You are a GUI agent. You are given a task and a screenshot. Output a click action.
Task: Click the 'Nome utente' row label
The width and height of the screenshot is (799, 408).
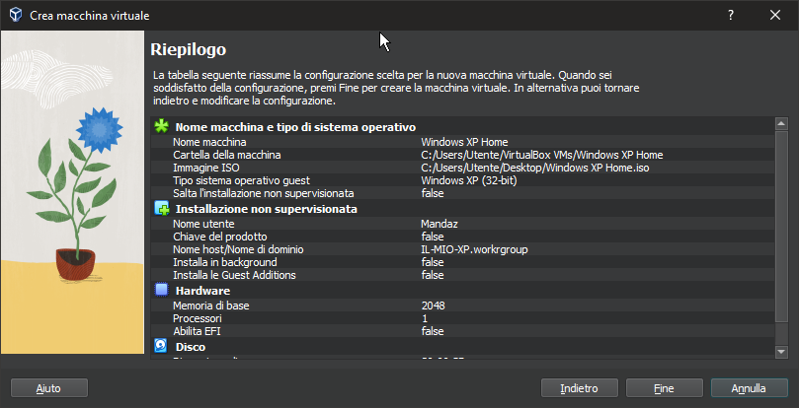click(203, 224)
